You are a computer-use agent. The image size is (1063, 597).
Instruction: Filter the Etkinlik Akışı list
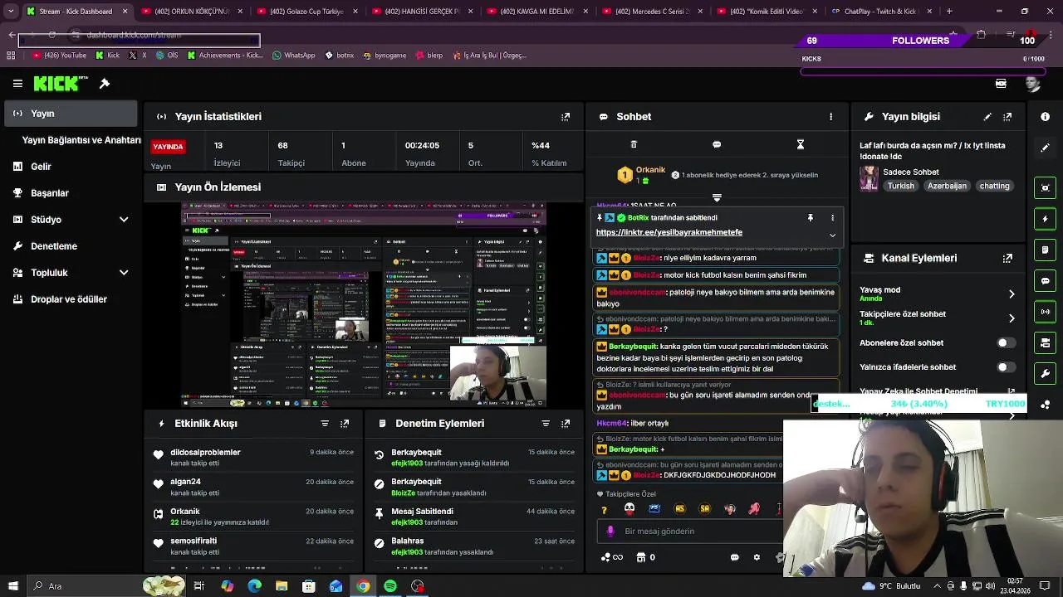(x=325, y=424)
